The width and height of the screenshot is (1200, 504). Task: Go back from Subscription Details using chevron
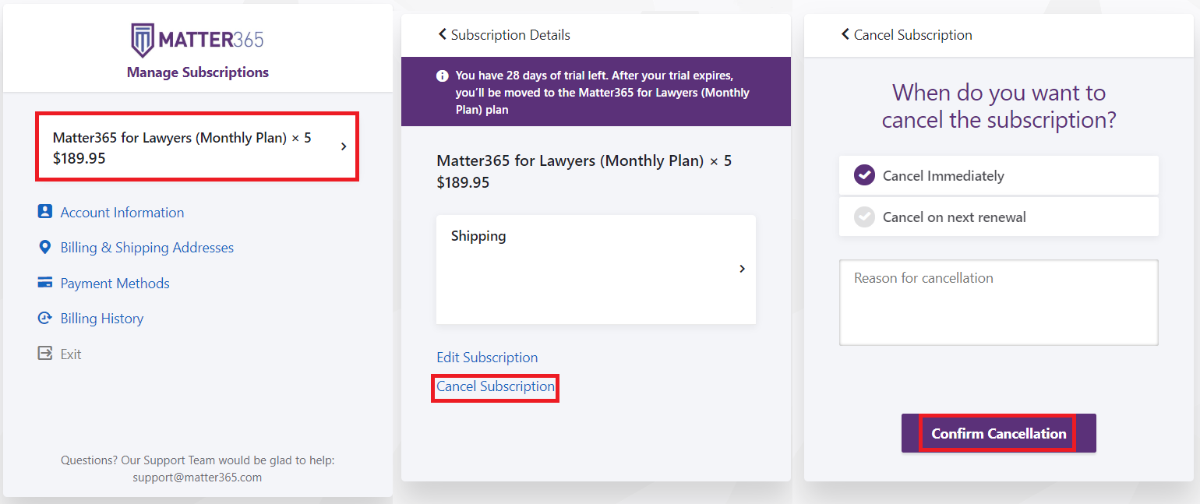click(443, 34)
